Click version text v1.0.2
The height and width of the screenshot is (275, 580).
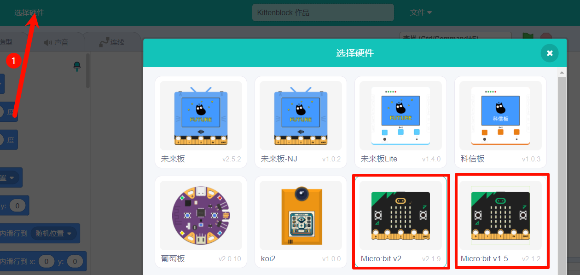tap(331, 159)
